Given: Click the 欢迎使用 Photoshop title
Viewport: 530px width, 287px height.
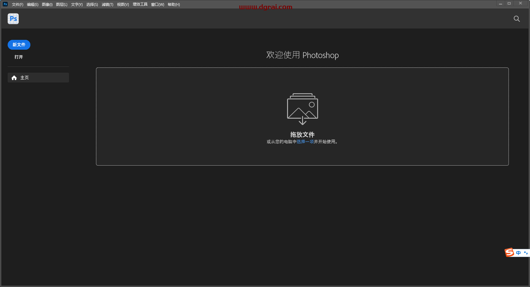Looking at the screenshot, I should [302, 55].
